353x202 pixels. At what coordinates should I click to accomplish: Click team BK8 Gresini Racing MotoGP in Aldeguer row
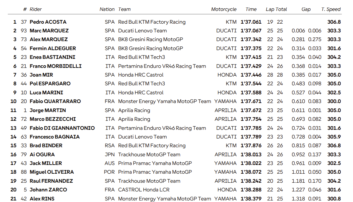pos(150,48)
